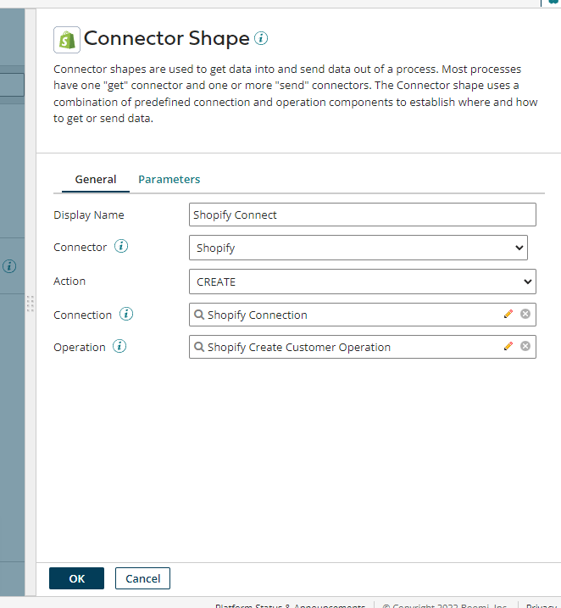Edit the Shopify Connection with pencil icon
Viewport: 561px width, 608px height.
[508, 314]
